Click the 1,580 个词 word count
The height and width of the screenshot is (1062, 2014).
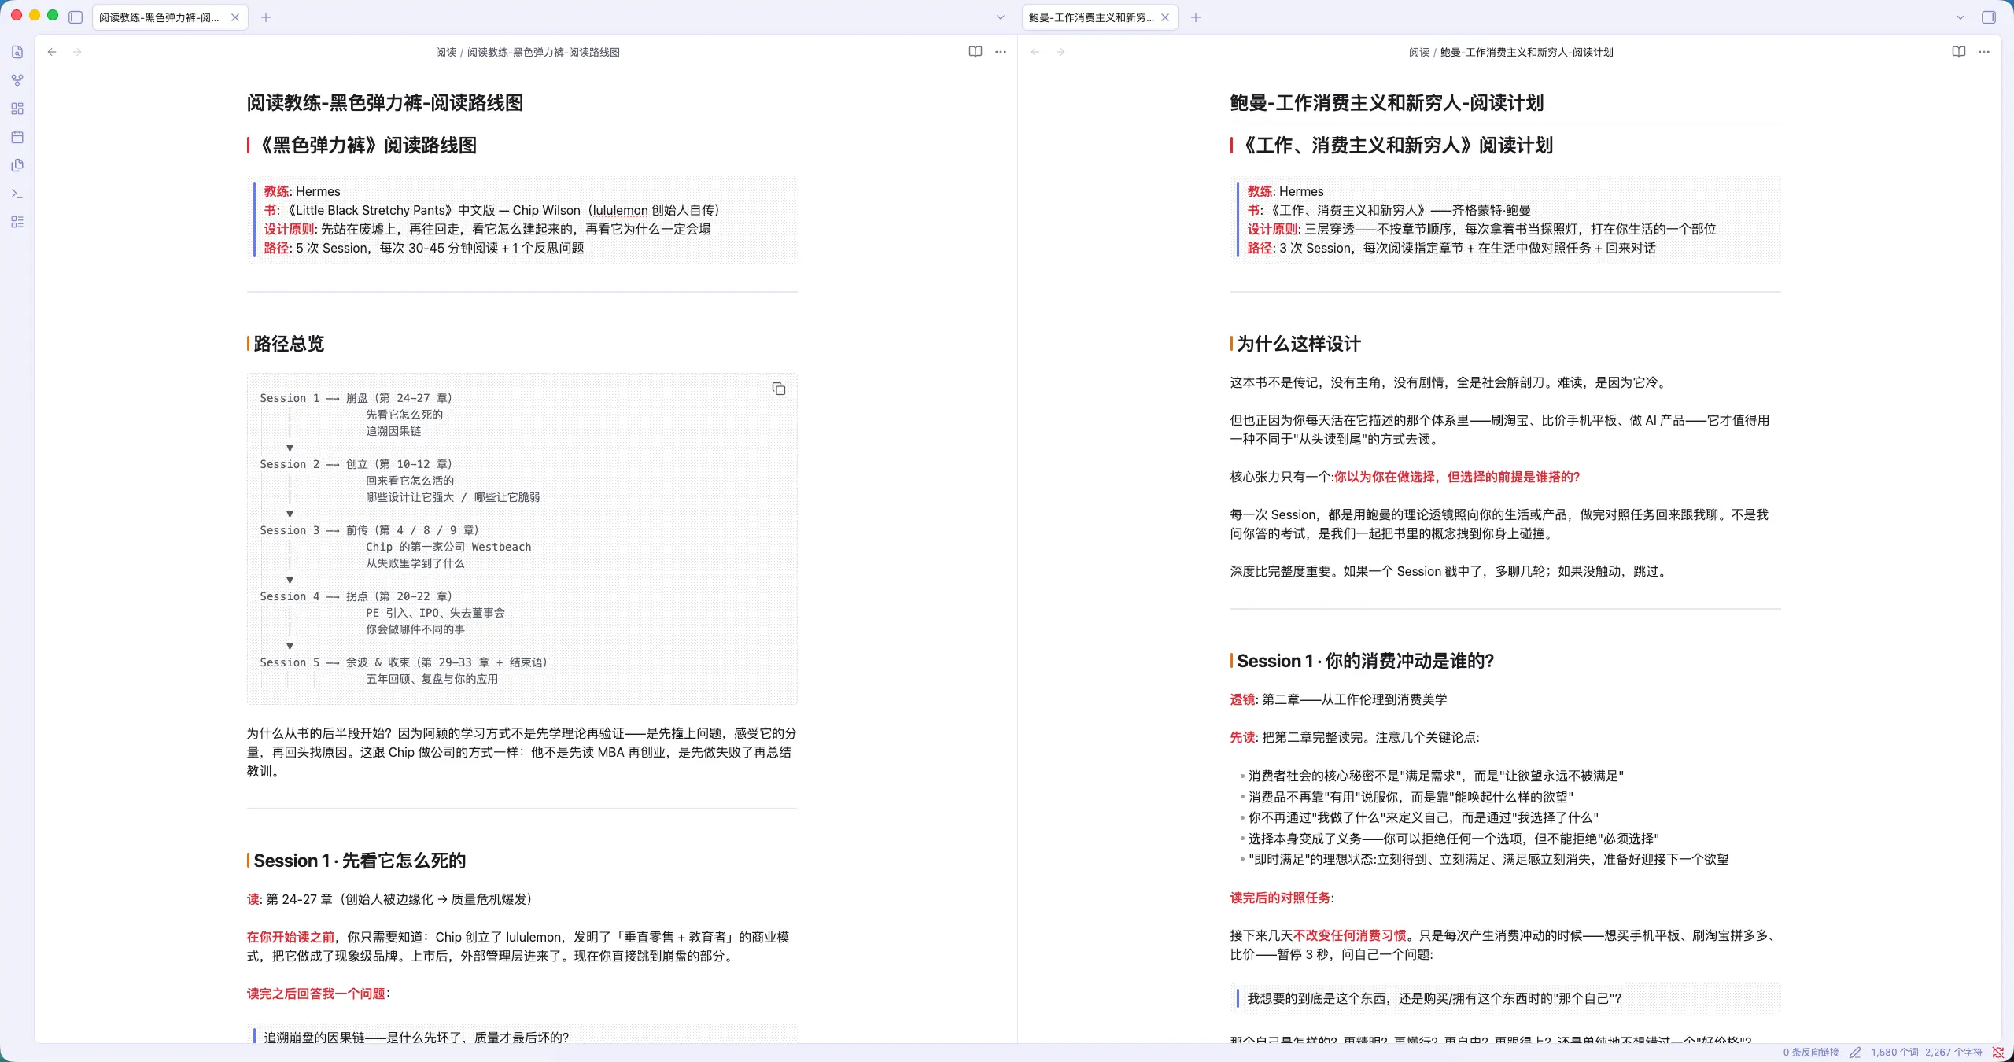click(1894, 1053)
